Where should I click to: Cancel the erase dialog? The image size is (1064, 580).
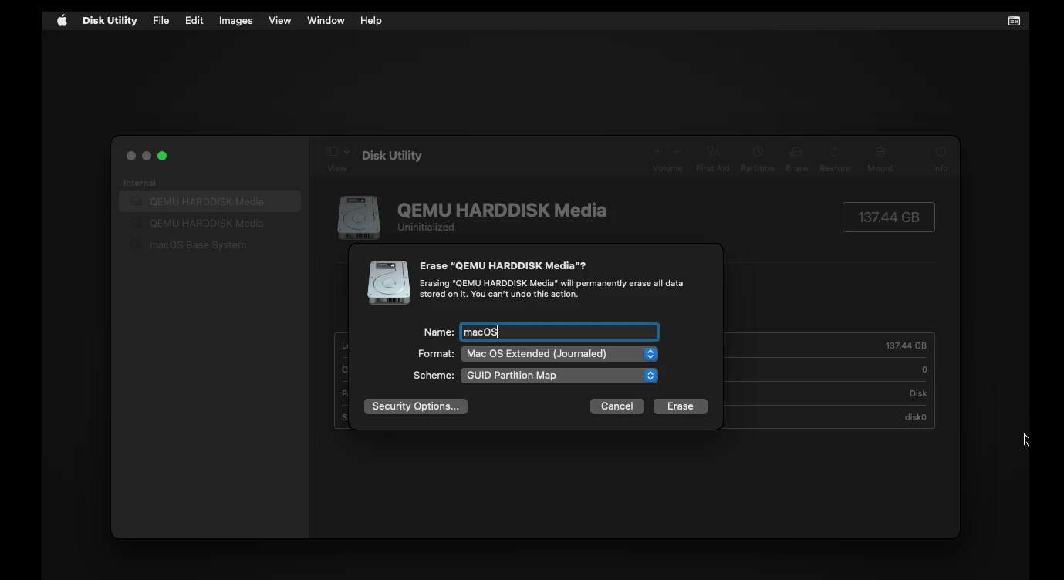click(x=616, y=406)
